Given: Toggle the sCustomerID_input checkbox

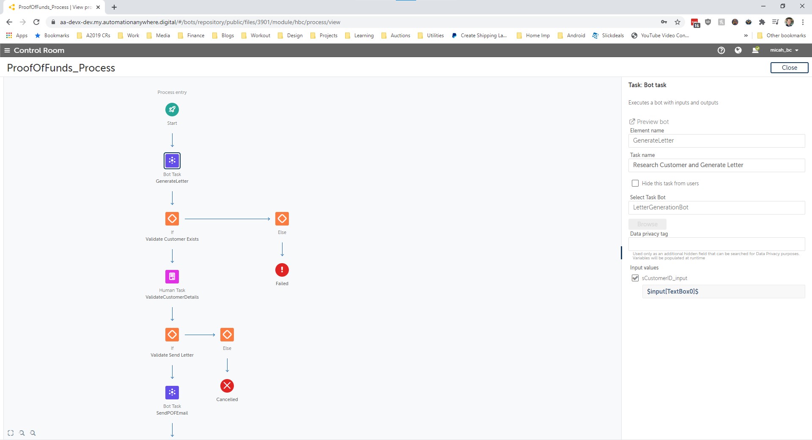Looking at the screenshot, I should click(635, 278).
